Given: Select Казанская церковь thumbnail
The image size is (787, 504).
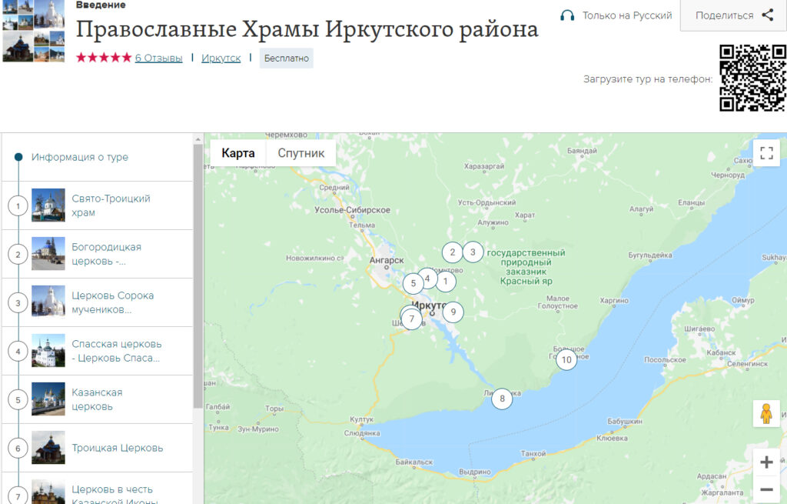Looking at the screenshot, I should coord(48,399).
